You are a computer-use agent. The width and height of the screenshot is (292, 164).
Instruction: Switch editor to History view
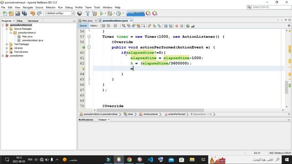click(94, 26)
